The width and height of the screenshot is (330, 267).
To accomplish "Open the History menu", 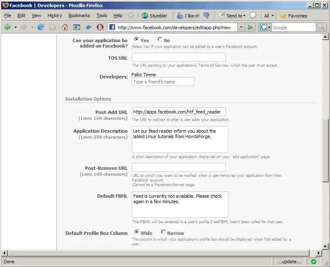I will pos(55,15).
